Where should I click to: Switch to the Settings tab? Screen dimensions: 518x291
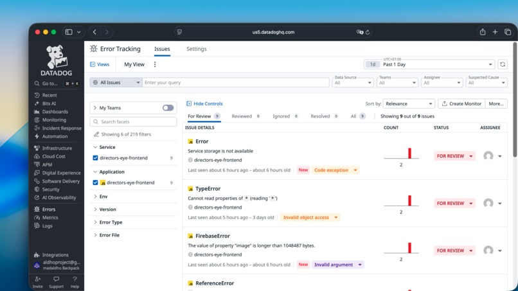tap(196, 49)
